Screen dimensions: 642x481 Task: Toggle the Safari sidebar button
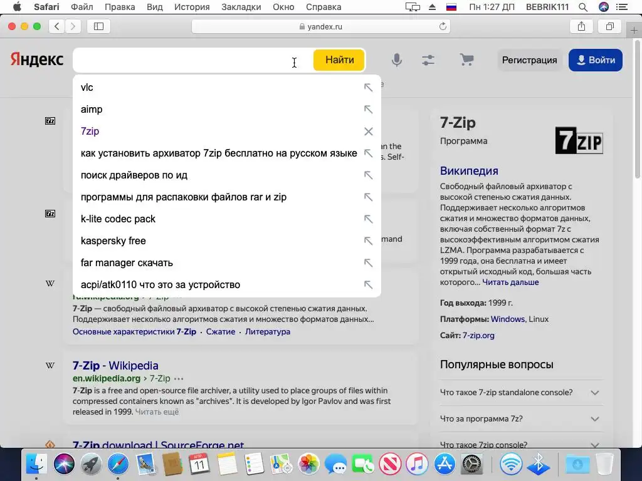[98, 26]
